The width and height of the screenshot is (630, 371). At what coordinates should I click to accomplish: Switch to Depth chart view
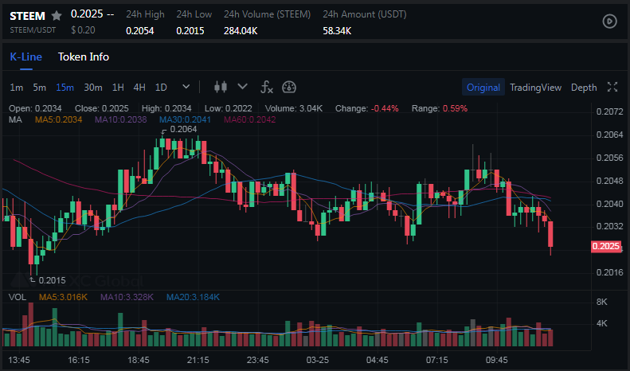click(x=584, y=88)
